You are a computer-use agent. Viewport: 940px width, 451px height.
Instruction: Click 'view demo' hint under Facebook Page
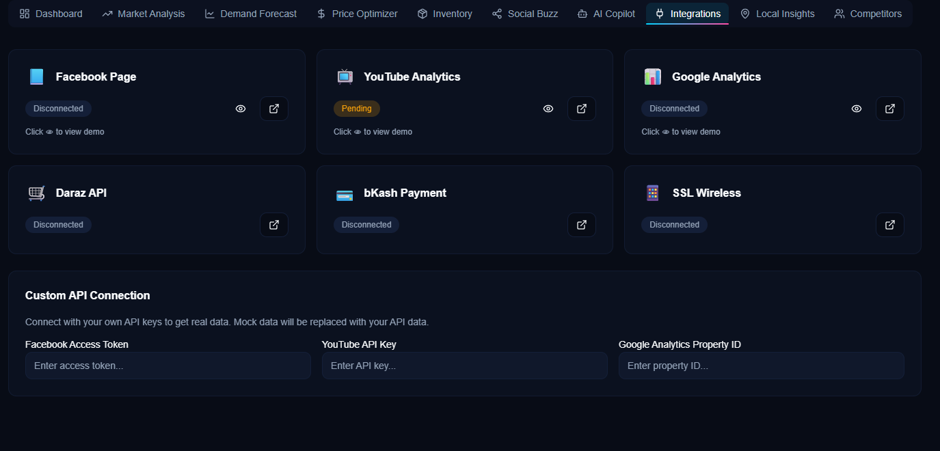coord(65,132)
